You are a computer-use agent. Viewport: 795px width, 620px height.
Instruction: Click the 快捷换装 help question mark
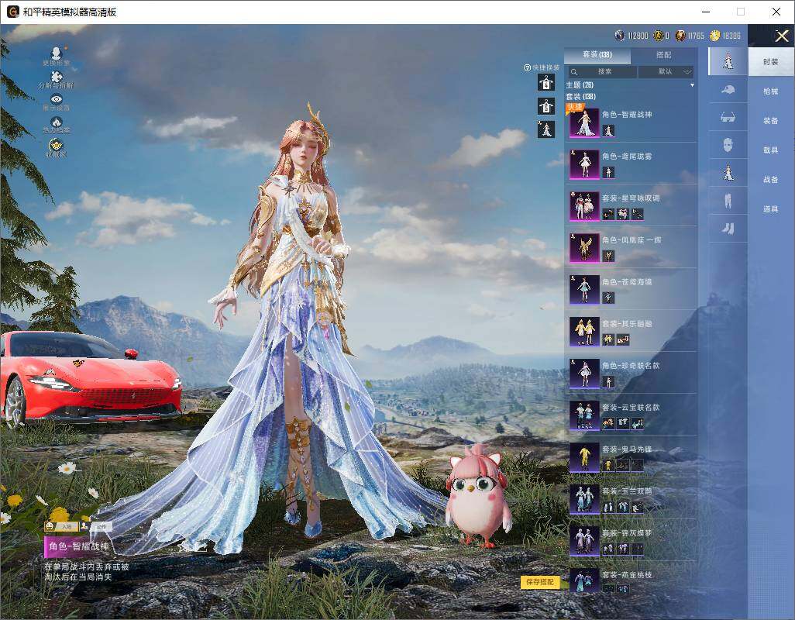click(527, 67)
